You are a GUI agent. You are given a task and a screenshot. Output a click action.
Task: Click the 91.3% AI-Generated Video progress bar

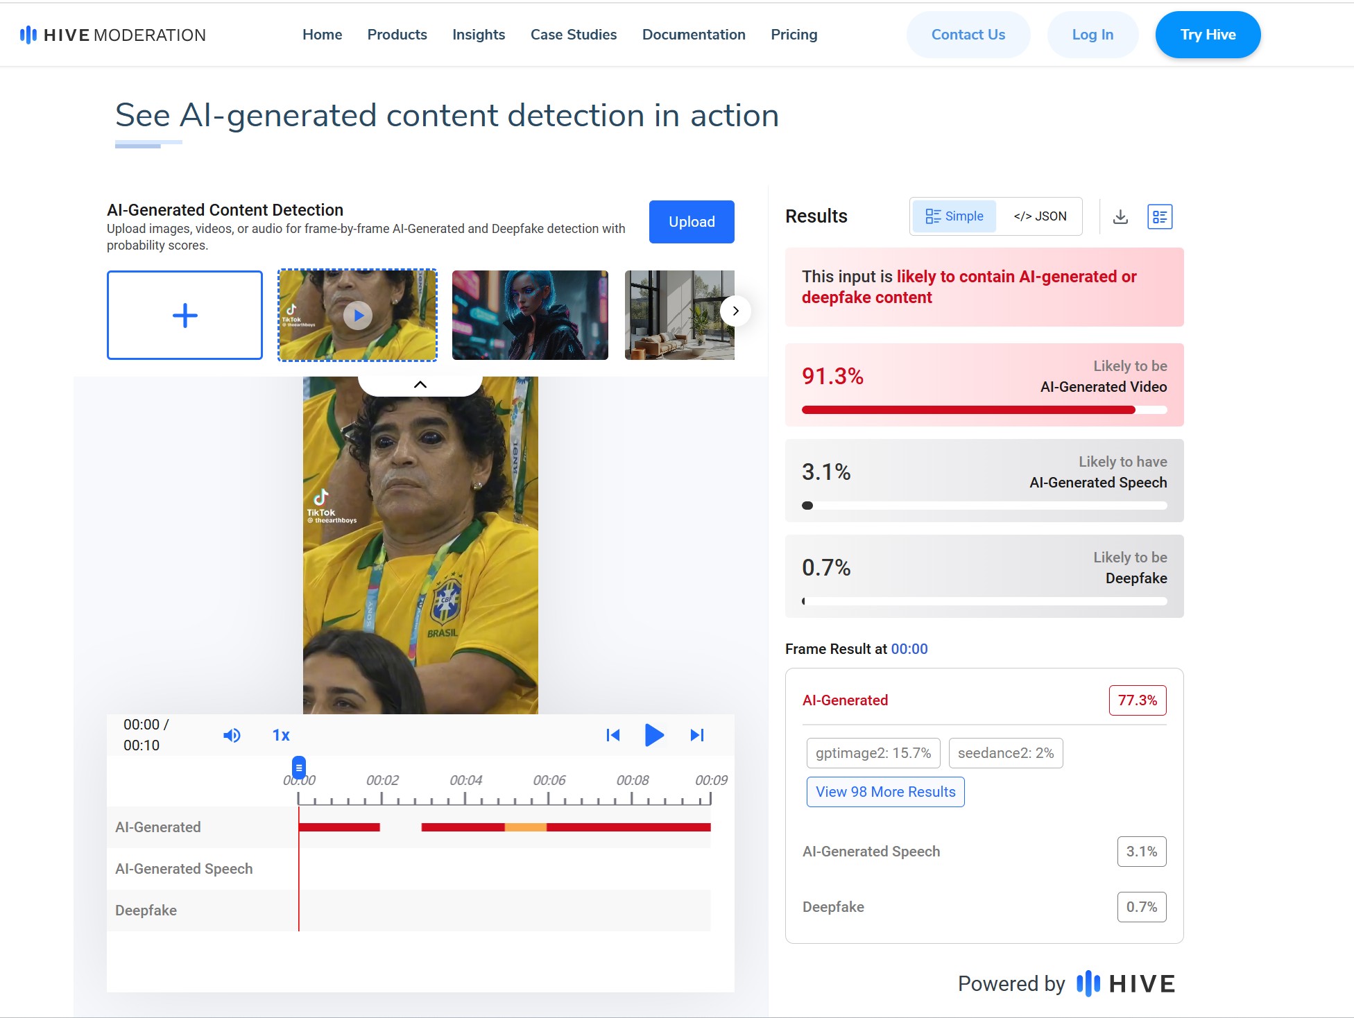(x=984, y=410)
